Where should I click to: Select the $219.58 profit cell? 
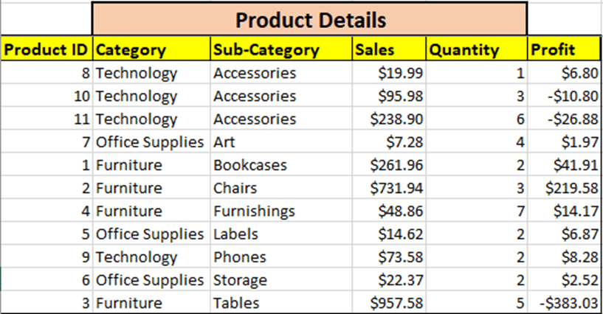coord(564,188)
